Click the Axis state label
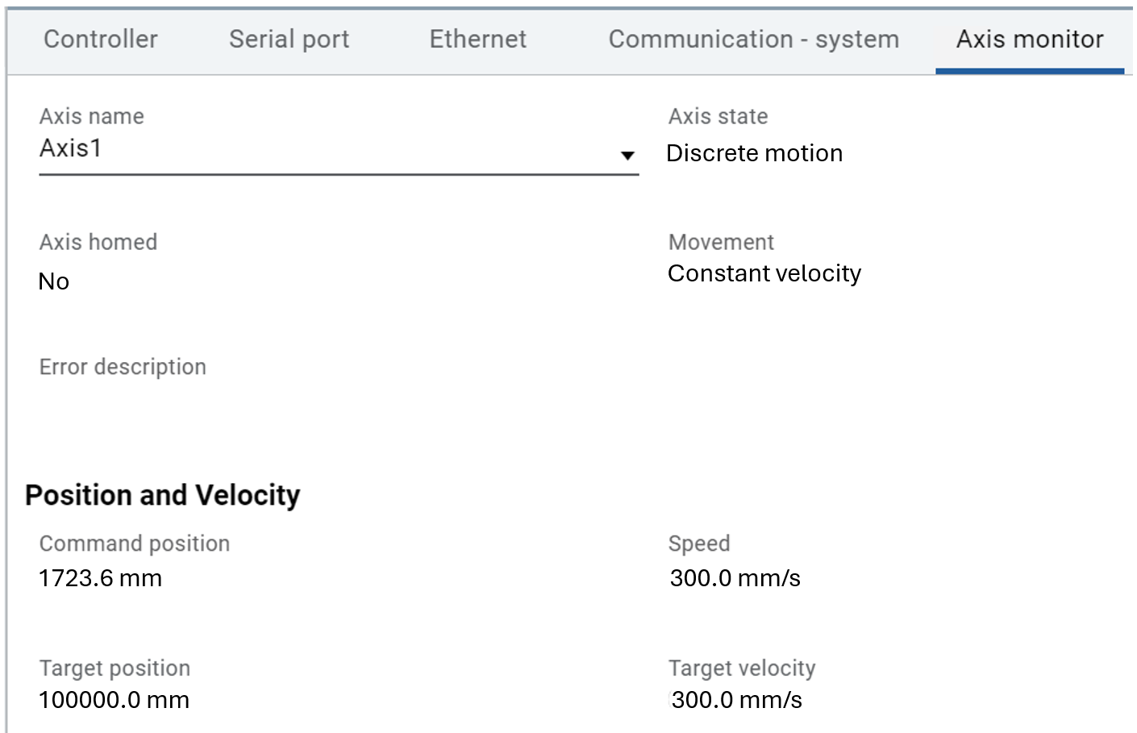Image resolution: width=1137 pixels, height=733 pixels. pyautogui.click(x=718, y=116)
